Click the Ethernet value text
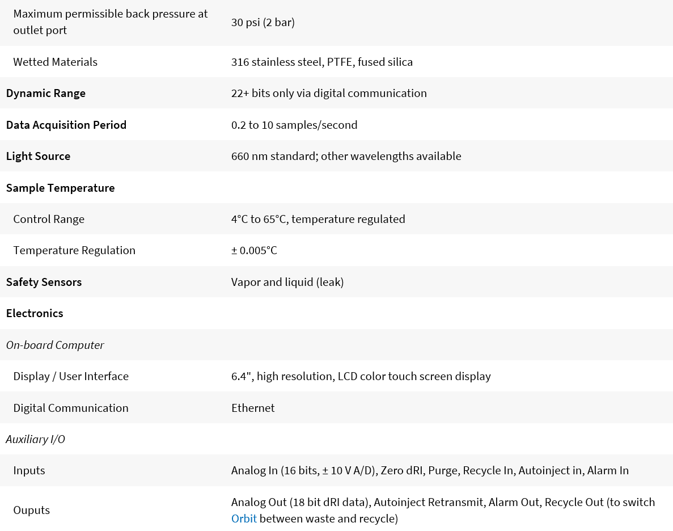 253,408
